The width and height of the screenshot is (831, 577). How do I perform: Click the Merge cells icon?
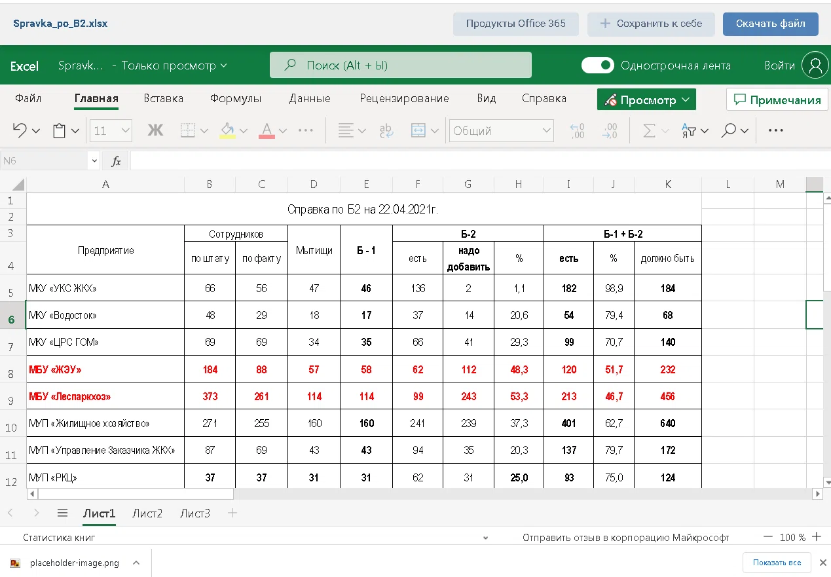pyautogui.click(x=418, y=130)
